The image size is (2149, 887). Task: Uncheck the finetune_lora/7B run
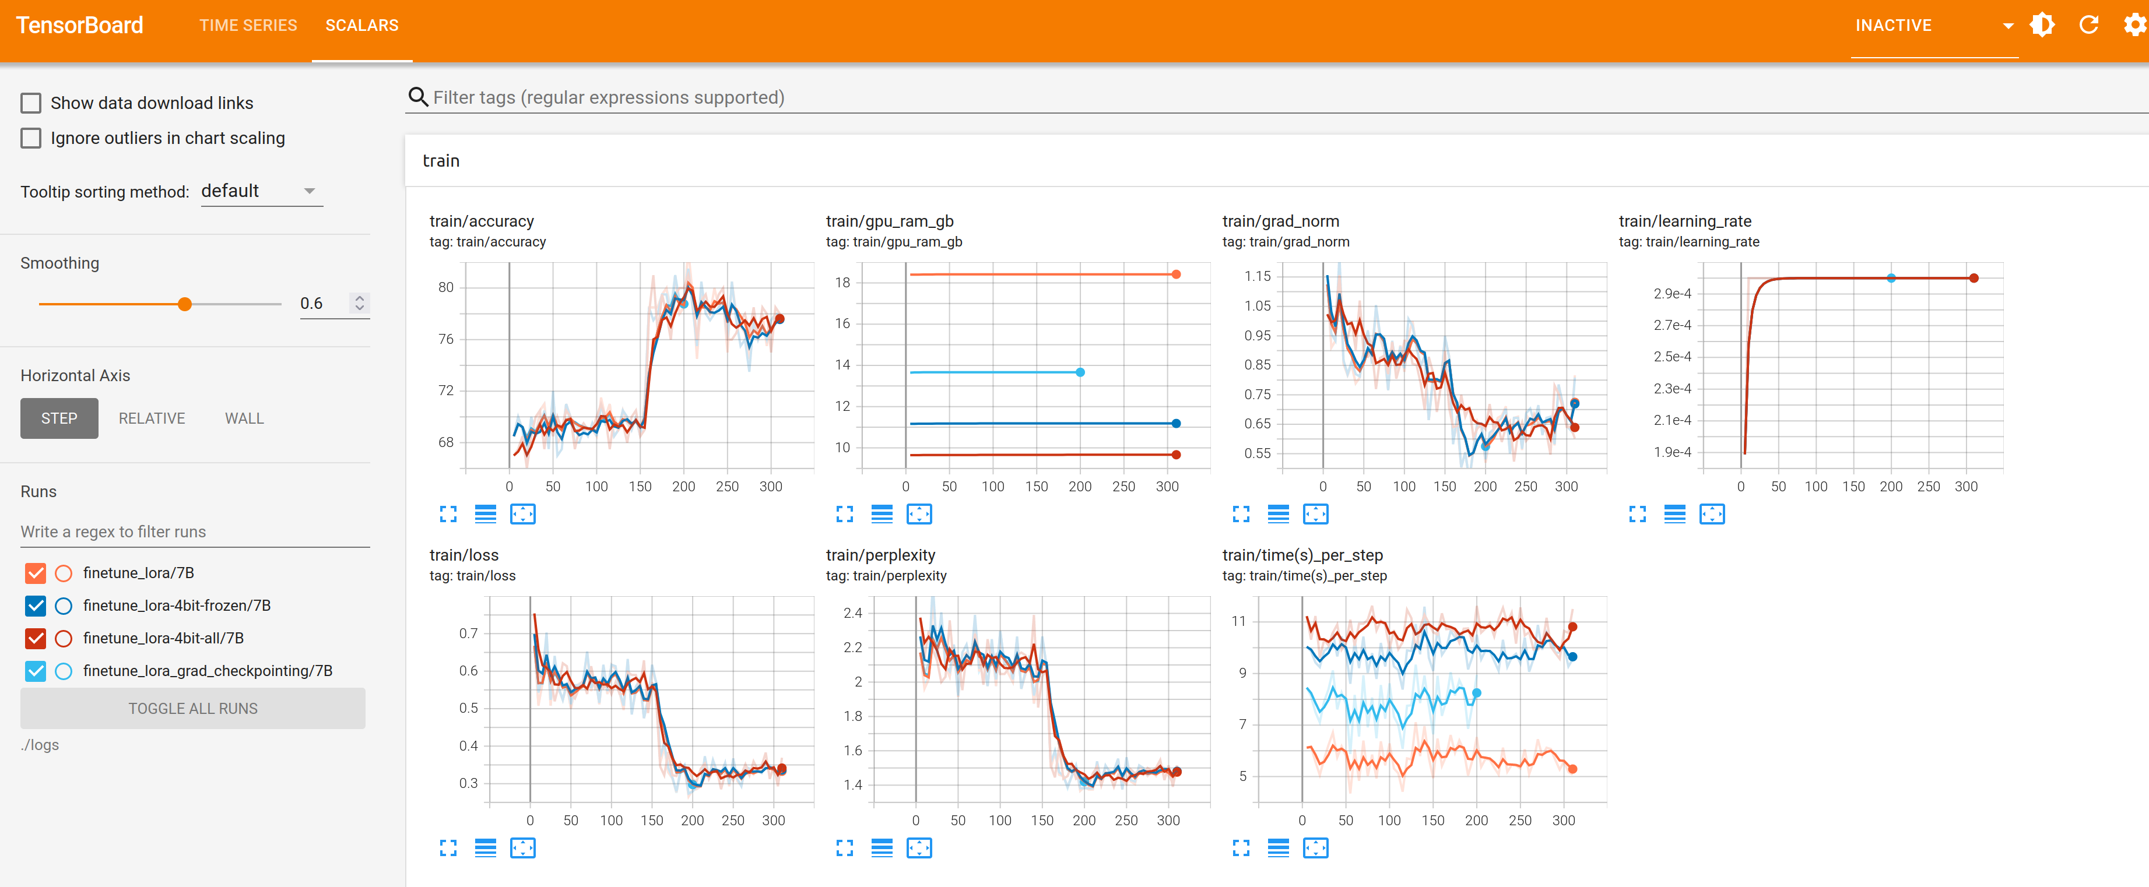click(35, 573)
